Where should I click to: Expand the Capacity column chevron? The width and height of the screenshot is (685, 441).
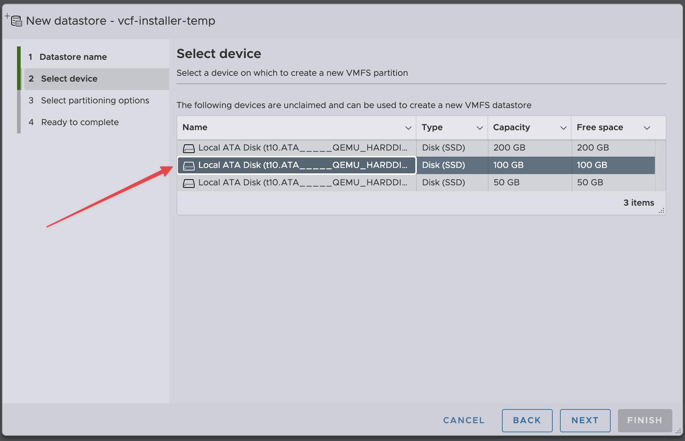(x=563, y=128)
